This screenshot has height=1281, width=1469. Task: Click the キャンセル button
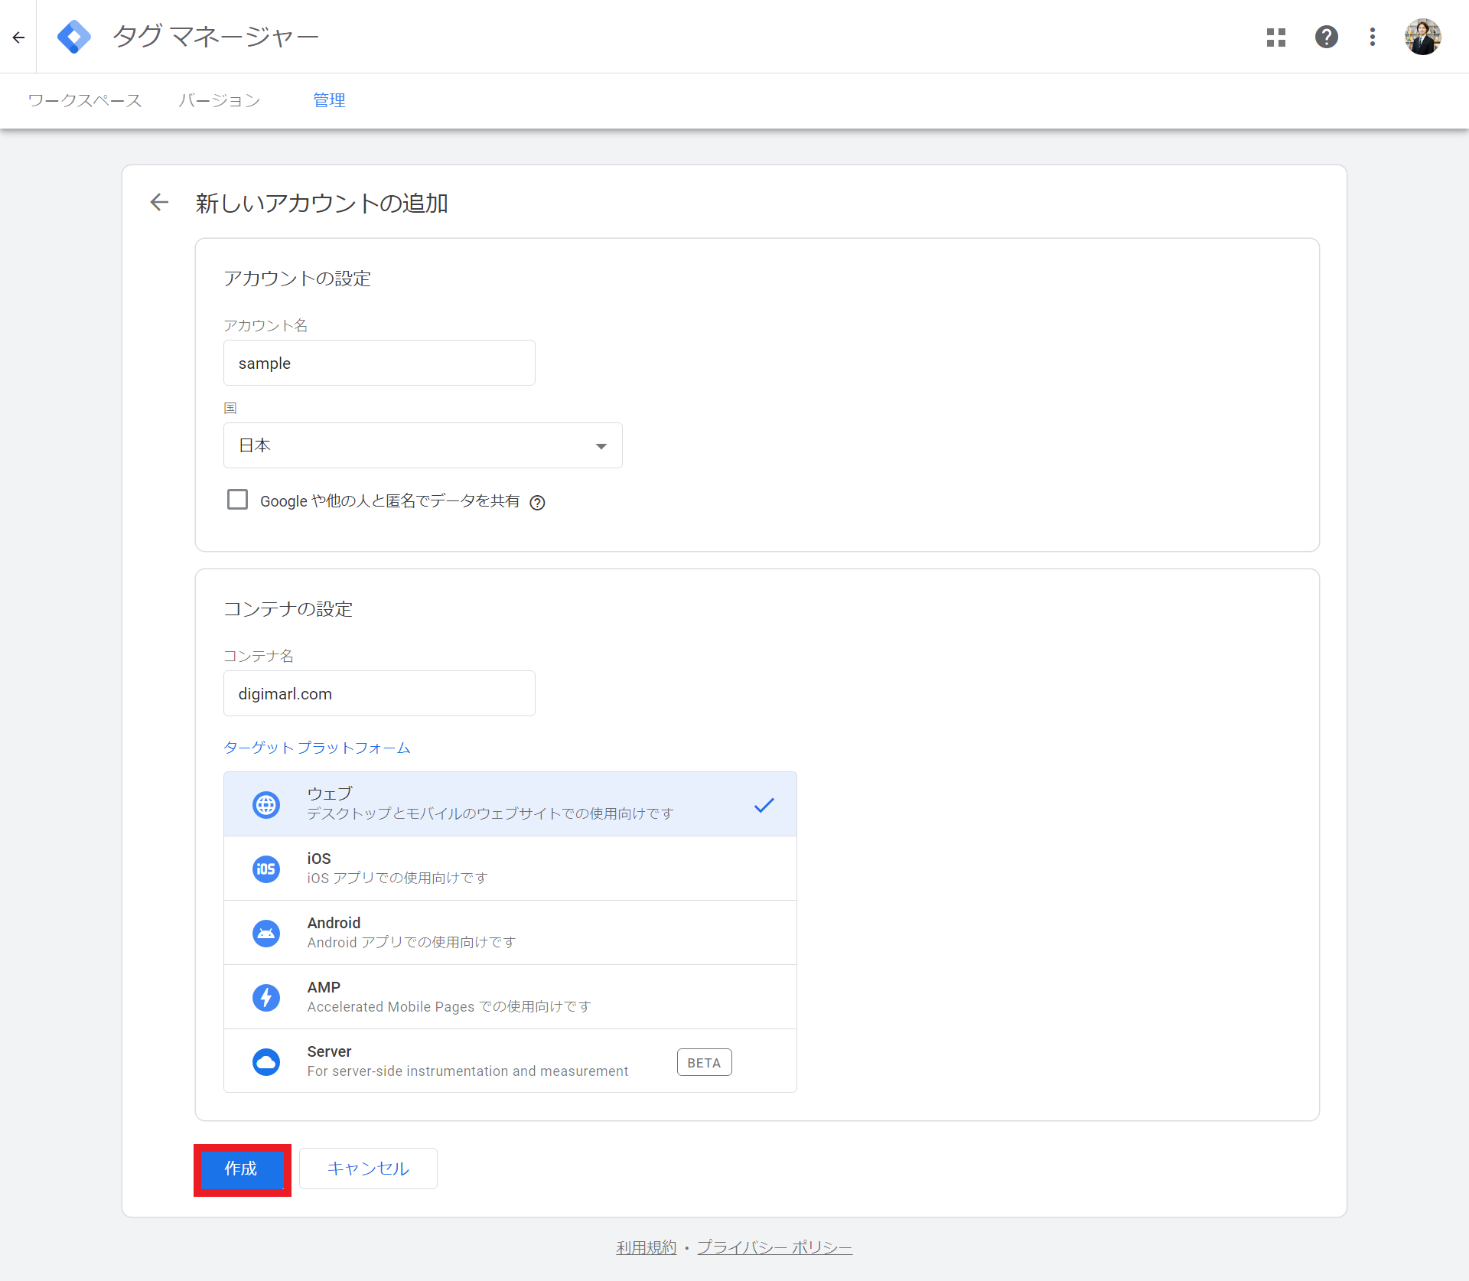point(368,1169)
